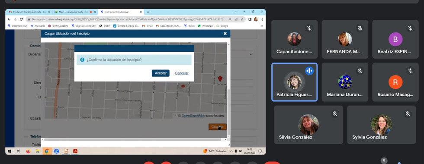Viewport: 424px width, 164px height.
Task: Select FERNANDA M... participant tile
Action: click(x=345, y=39)
